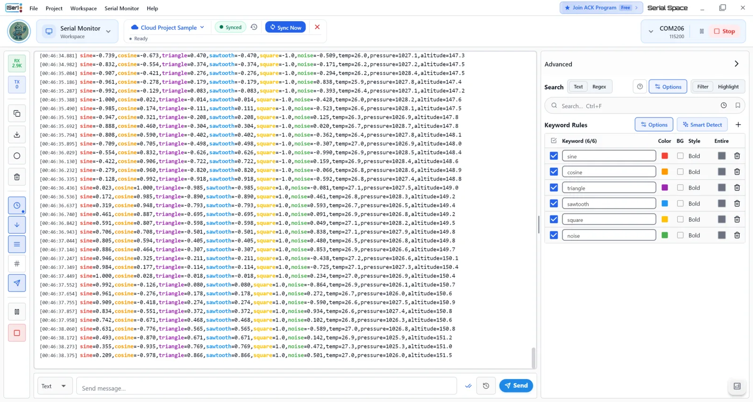Screen dimensions: 753x402
Task: Toggle the timestamp clock icon
Action: click(x=17, y=205)
